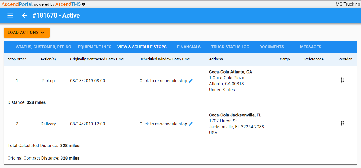
Task: Click the pencil icon for the Pickup stop
Action: (191, 81)
